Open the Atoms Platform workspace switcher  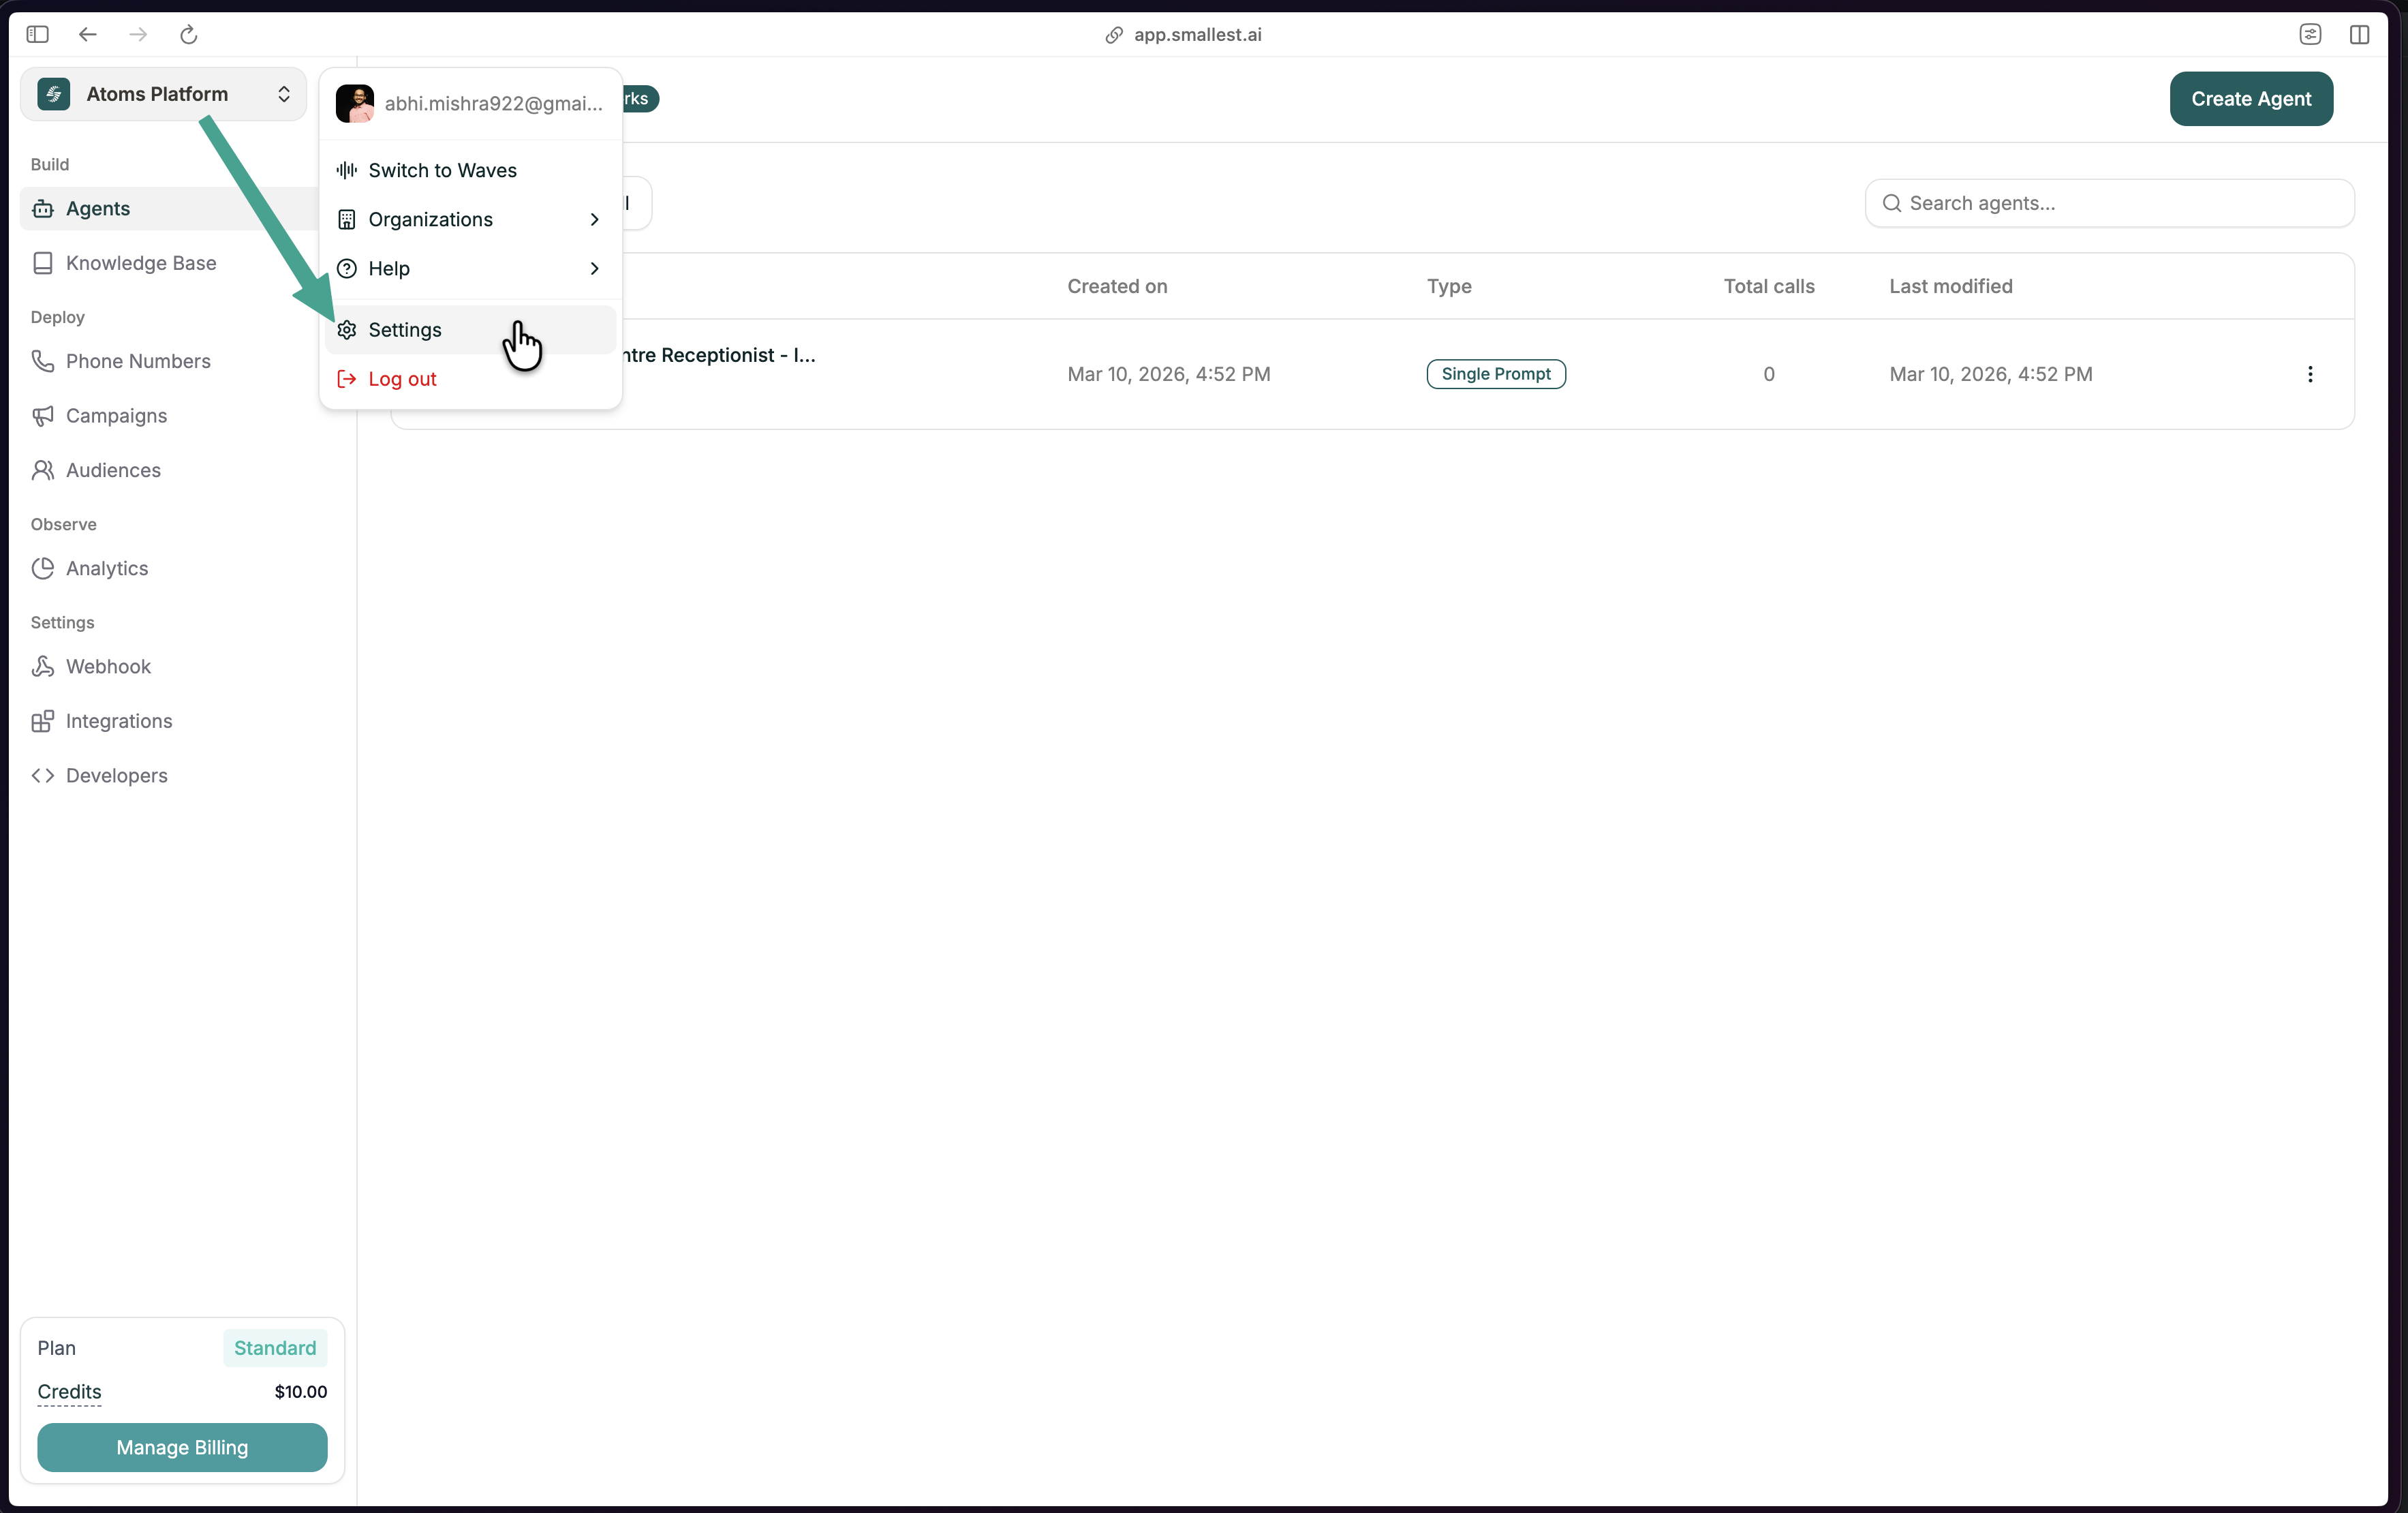pos(163,93)
